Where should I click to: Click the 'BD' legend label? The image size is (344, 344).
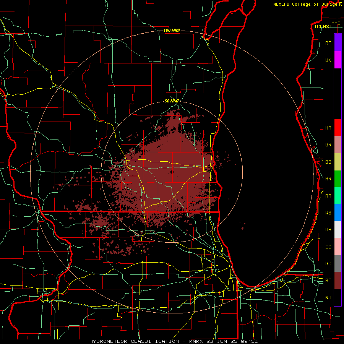pos(328,162)
